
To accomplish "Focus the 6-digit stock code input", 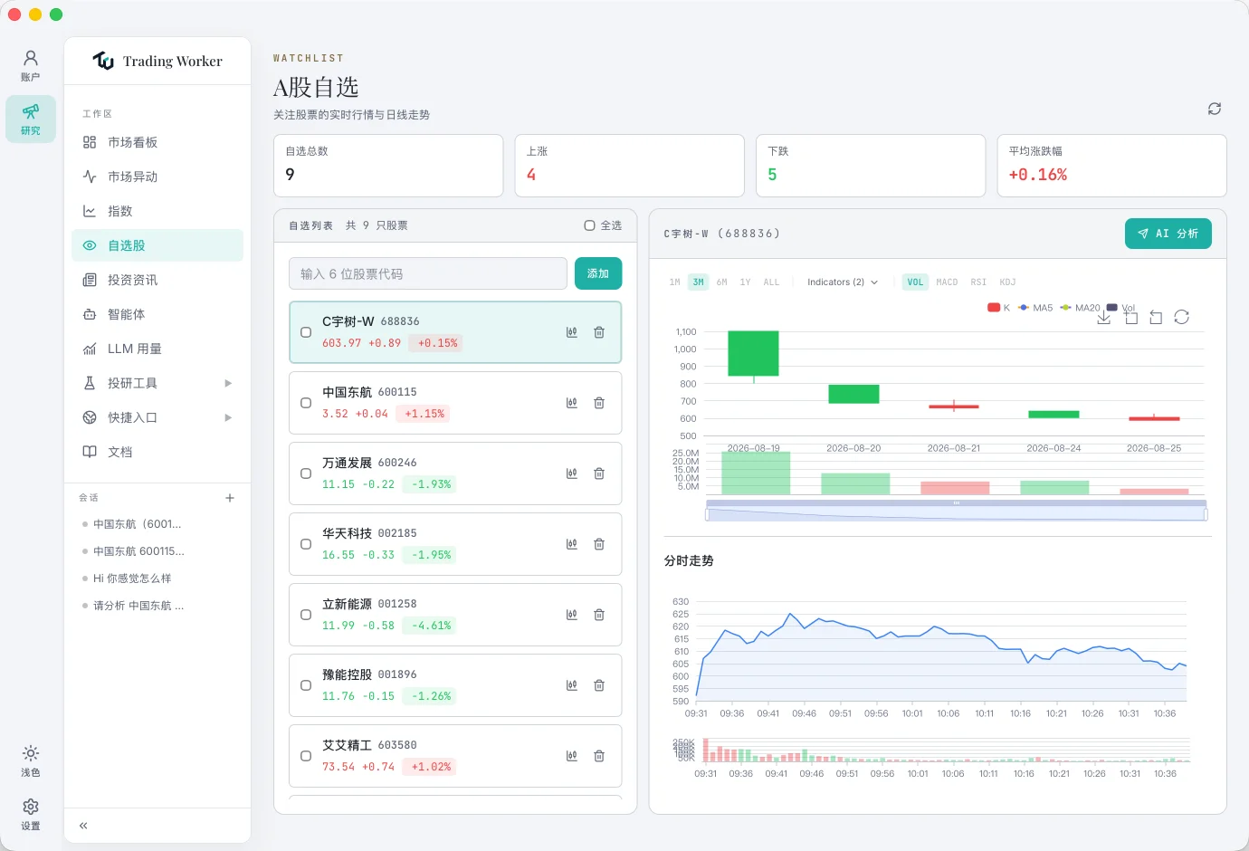I will pos(428,273).
